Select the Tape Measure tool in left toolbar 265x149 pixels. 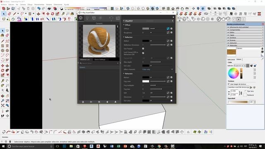coord(2,81)
